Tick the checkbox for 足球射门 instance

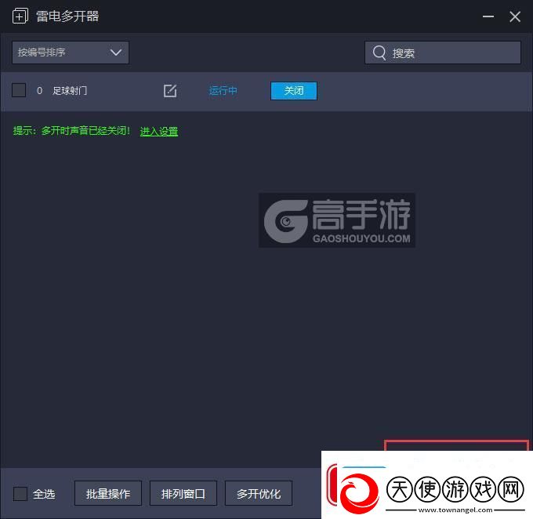click(x=19, y=90)
